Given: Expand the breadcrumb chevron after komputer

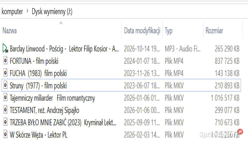Looking at the screenshot, I should tap(27, 11).
